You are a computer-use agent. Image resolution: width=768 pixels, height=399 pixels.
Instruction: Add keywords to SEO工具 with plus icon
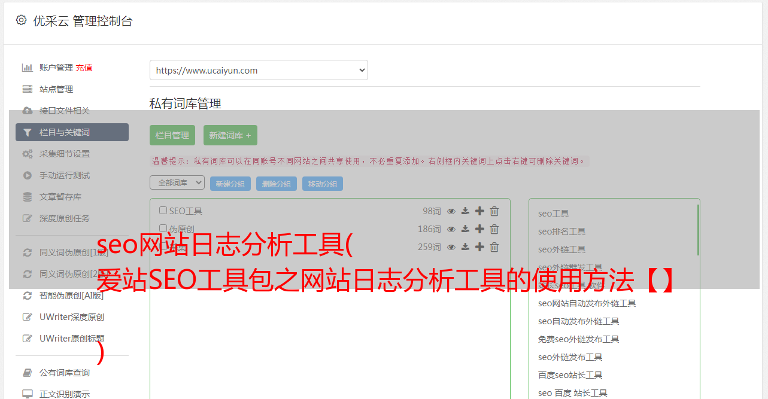(479, 211)
